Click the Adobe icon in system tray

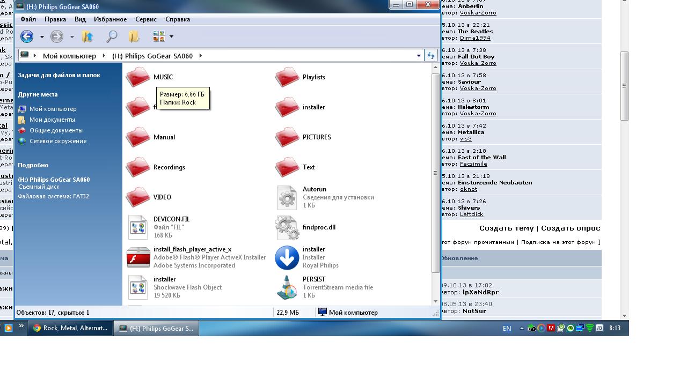pos(551,328)
